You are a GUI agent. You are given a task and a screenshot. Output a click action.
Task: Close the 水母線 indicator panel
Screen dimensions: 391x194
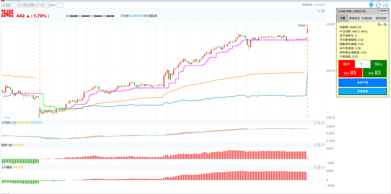323,123
